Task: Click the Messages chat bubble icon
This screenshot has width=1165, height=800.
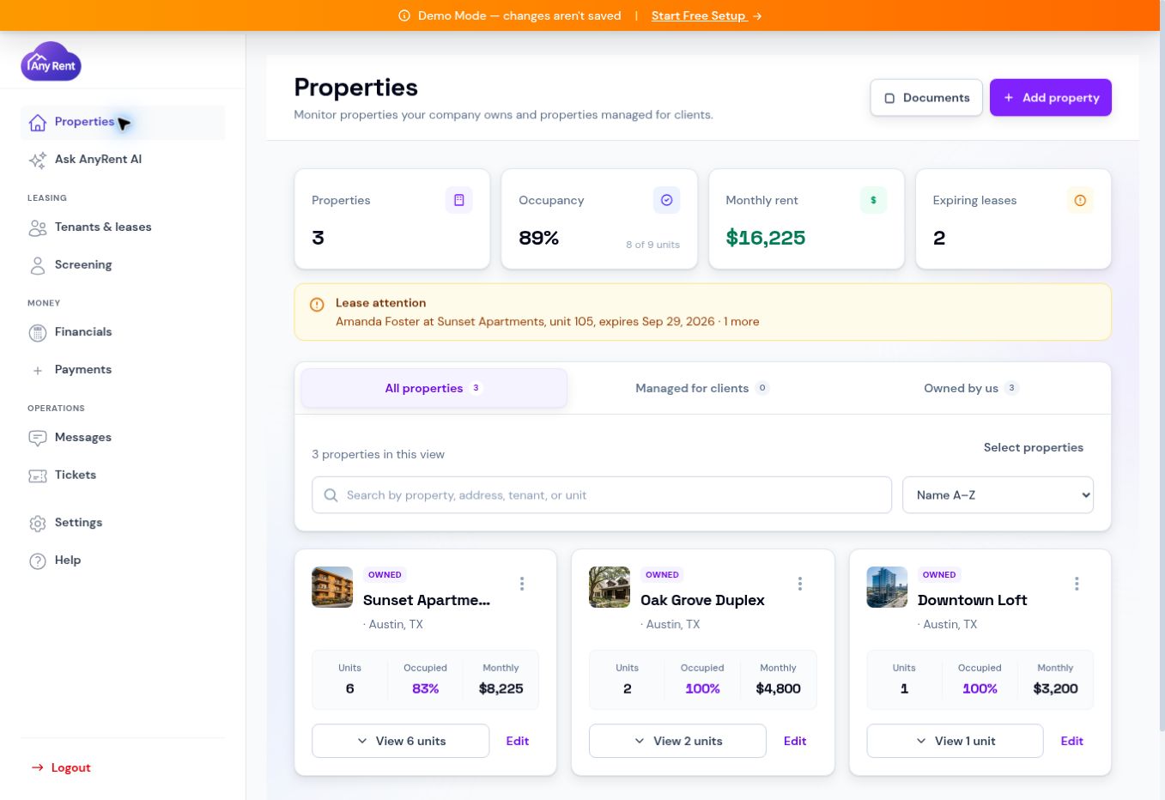Action: pyautogui.click(x=38, y=438)
